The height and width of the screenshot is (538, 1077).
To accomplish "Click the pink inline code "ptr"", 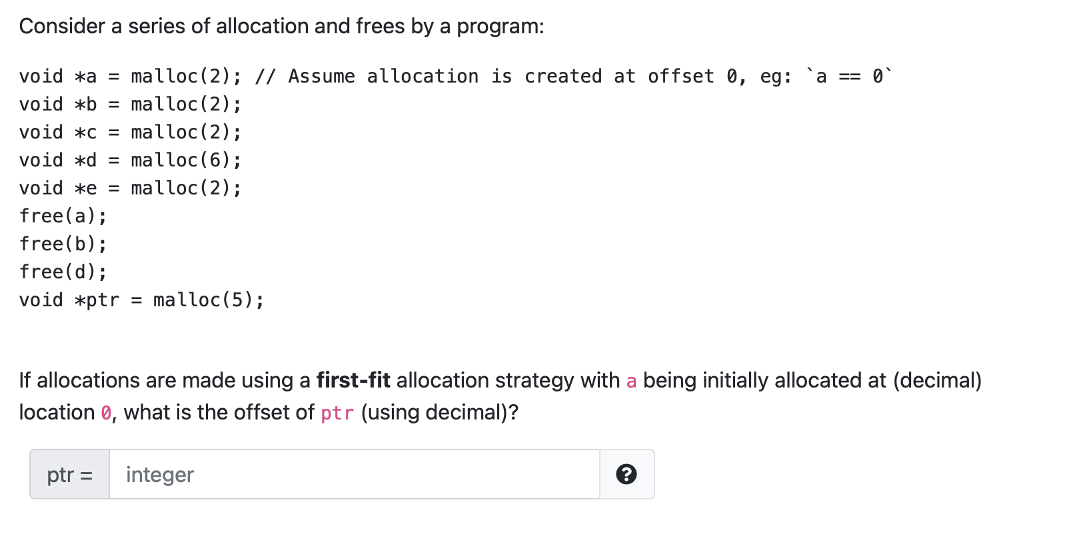I will tap(337, 413).
